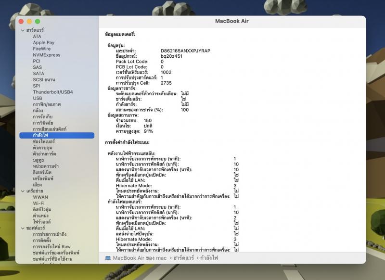
Task: Select PCI in the sidebar
Action: tap(37, 61)
